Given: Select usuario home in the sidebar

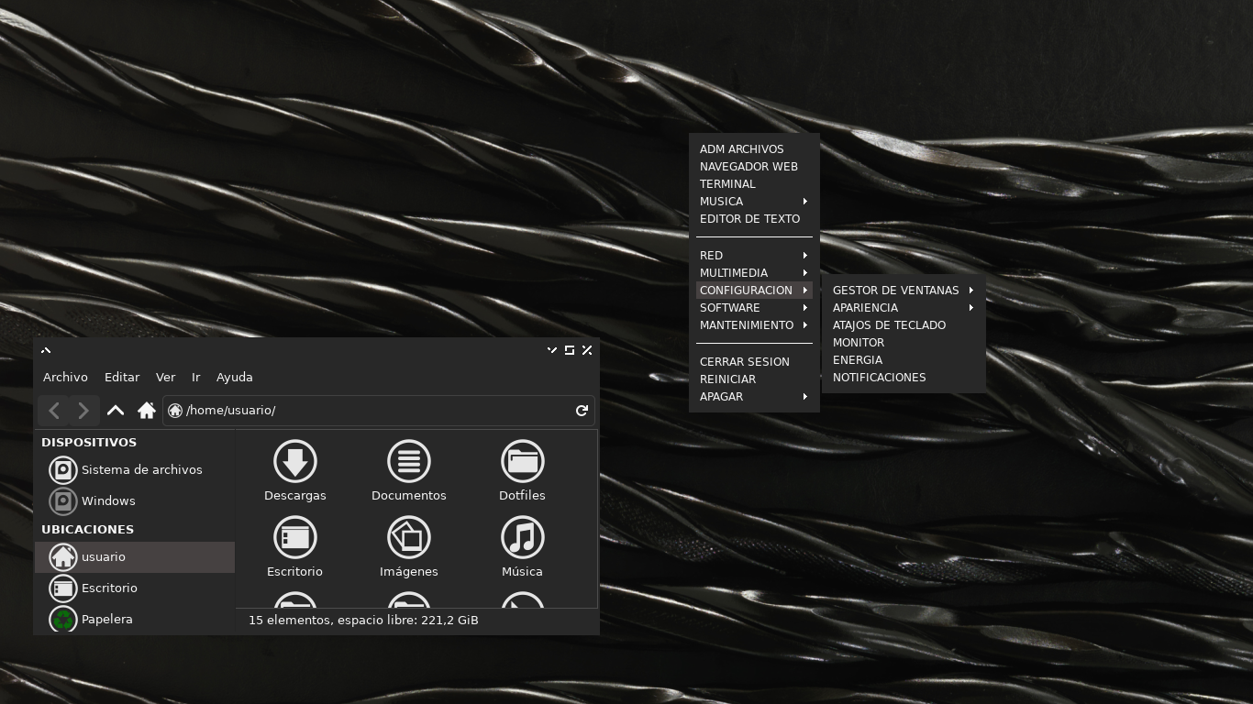Looking at the screenshot, I should tap(135, 557).
